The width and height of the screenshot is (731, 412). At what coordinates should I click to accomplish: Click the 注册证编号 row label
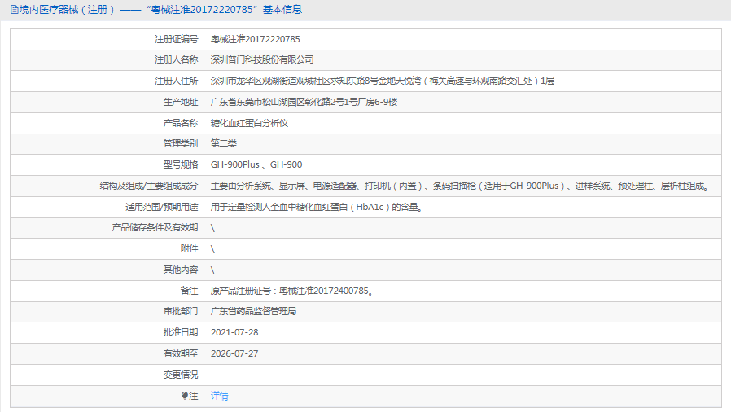pos(176,39)
